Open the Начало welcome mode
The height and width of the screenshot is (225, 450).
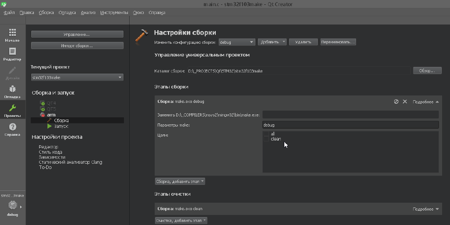[x=12, y=35]
